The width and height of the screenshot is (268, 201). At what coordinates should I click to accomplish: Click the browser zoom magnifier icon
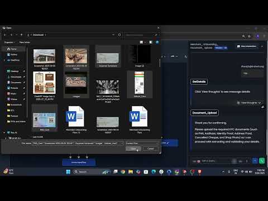pos(243,36)
